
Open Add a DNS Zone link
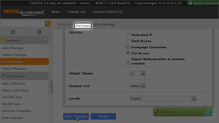click(x=14, y=84)
